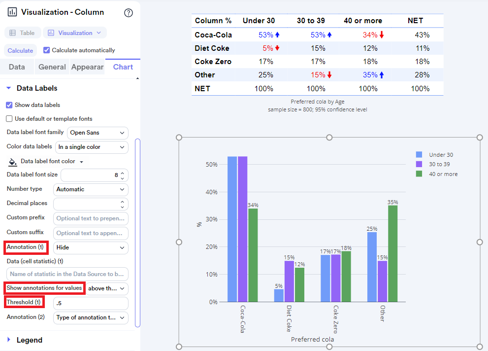The height and width of the screenshot is (351, 488).
Task: Decrease the Decimal places stepper
Action: [x=122, y=207]
